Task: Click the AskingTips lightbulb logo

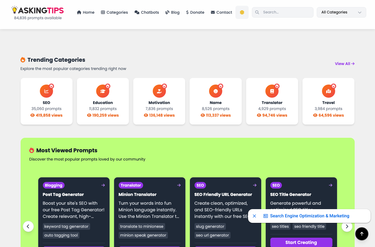Action: tap(38, 10)
